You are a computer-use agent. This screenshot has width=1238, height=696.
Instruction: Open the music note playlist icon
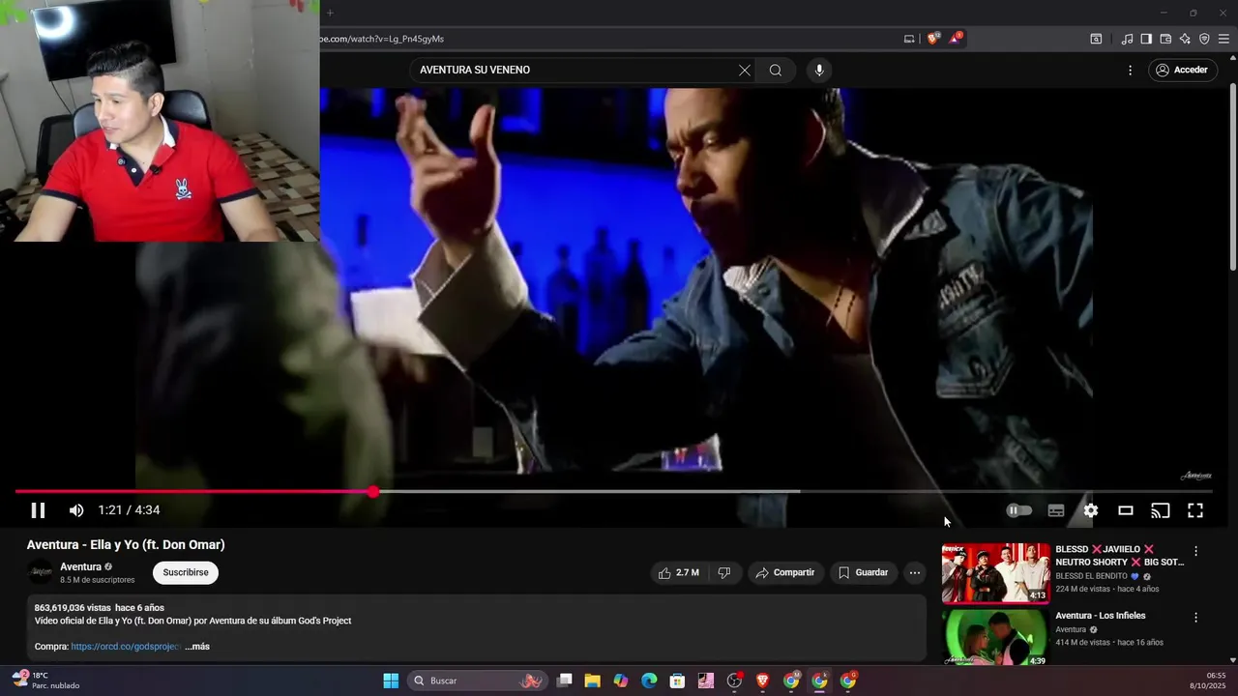point(1127,39)
